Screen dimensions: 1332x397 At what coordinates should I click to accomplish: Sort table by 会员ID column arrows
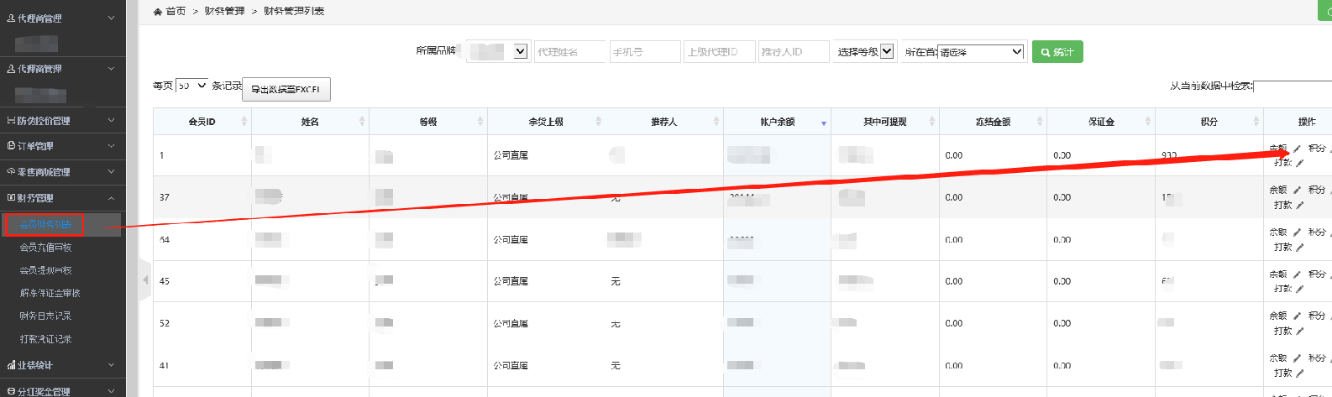pos(244,122)
